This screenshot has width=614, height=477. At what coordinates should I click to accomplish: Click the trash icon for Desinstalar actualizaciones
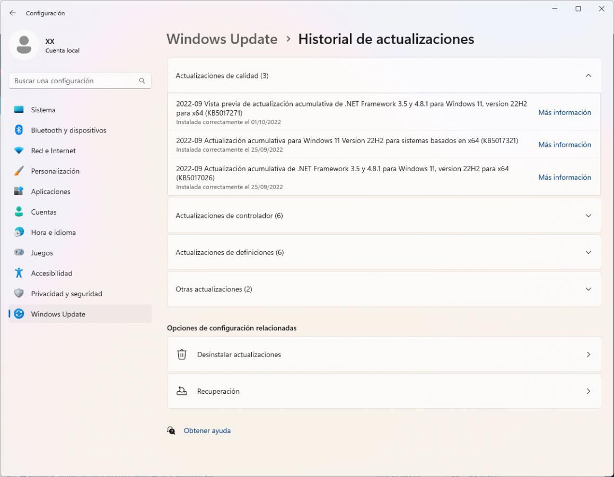coord(182,355)
